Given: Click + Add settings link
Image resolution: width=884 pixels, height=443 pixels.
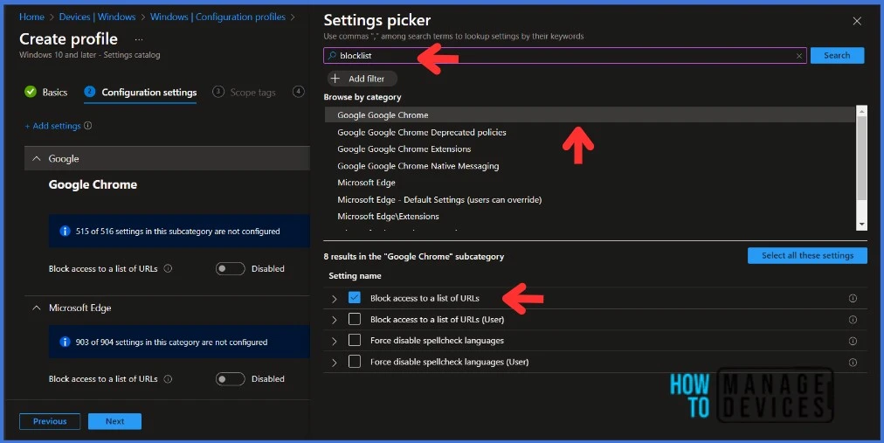Looking at the screenshot, I should coord(52,126).
